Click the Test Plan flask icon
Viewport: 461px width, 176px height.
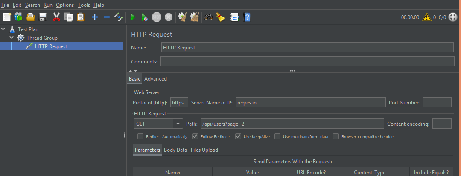point(12,29)
